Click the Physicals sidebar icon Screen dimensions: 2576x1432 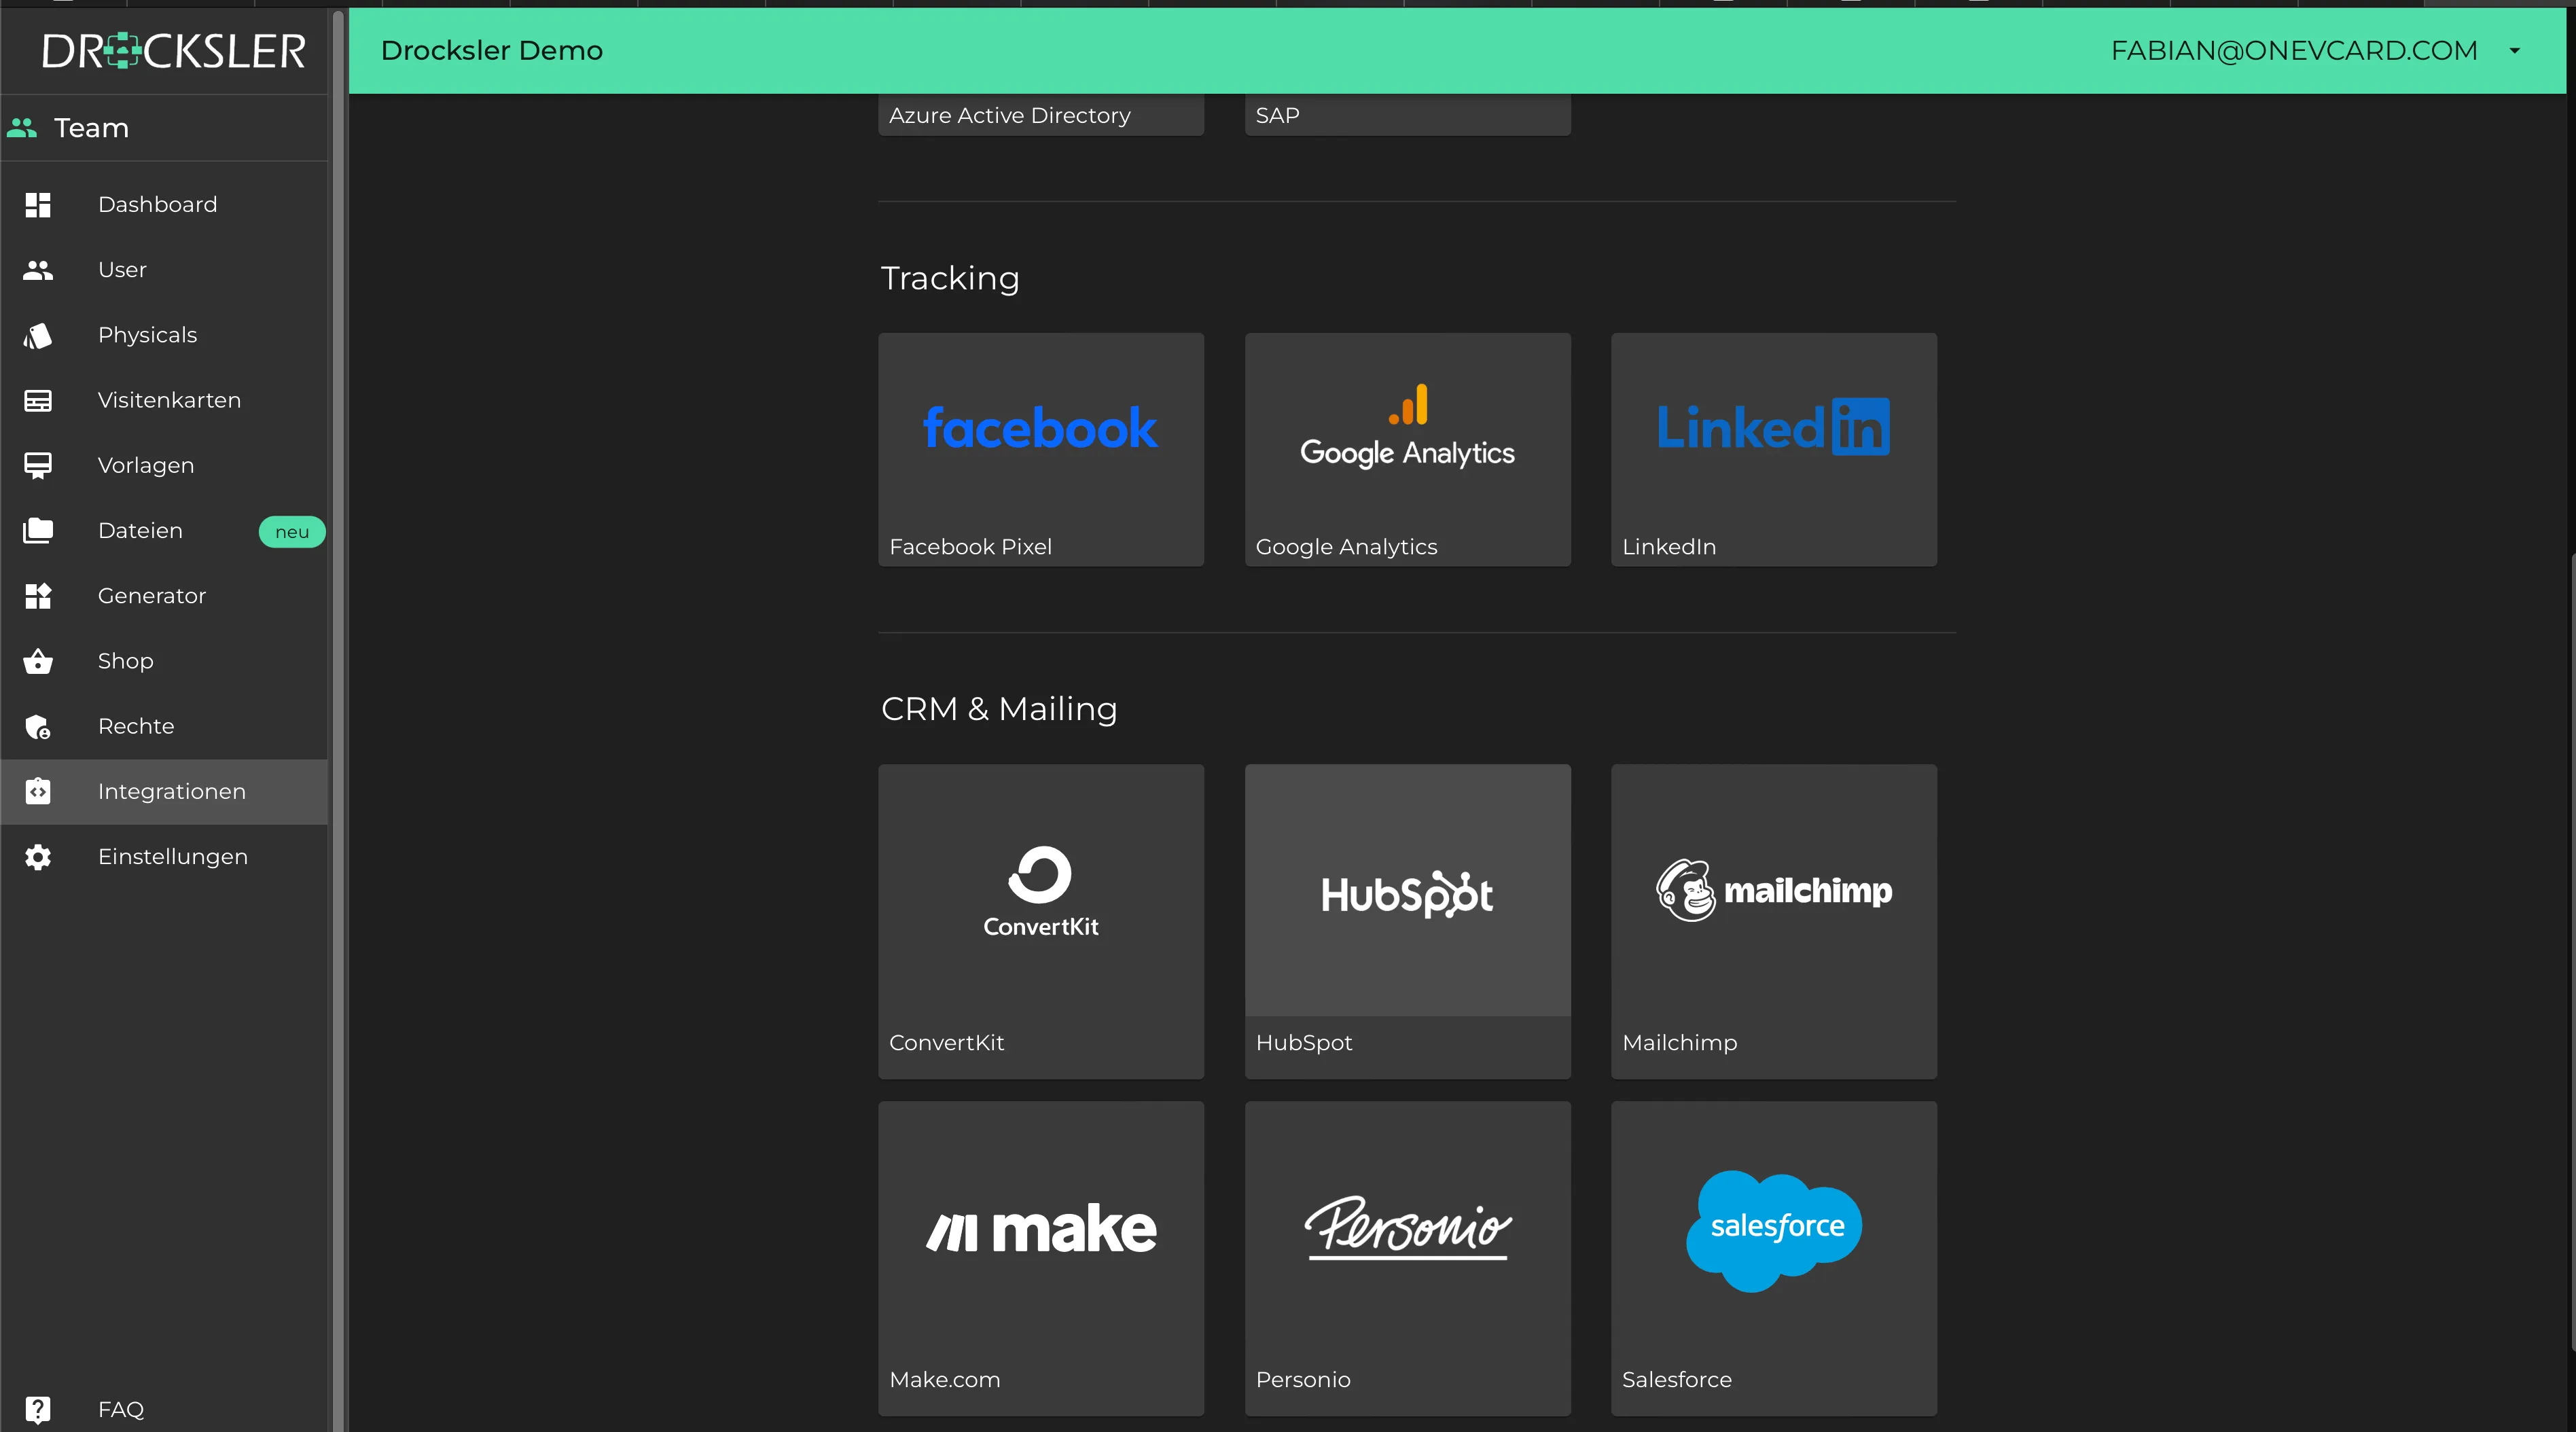point(39,335)
